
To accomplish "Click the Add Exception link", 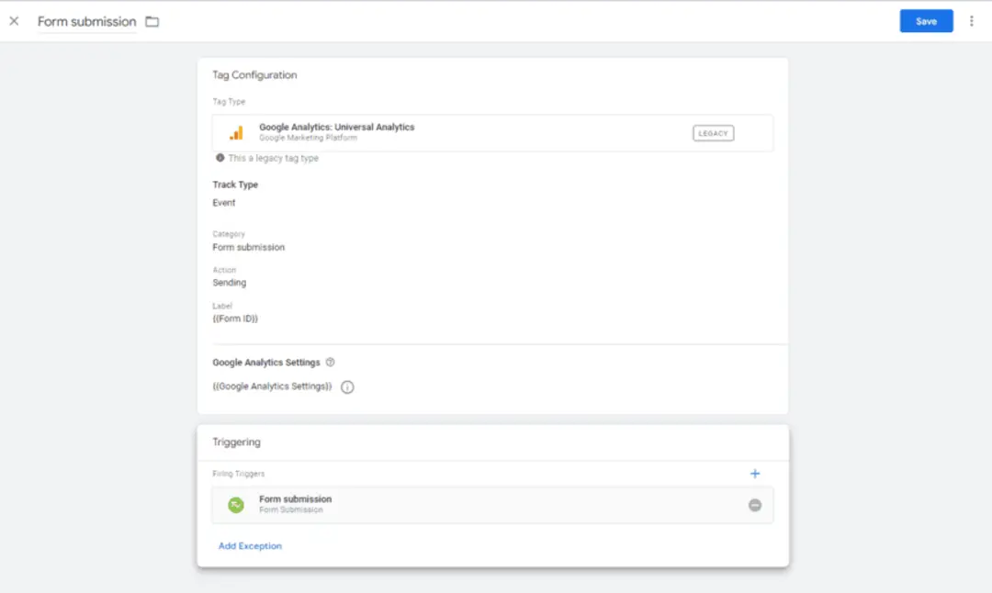I will [250, 545].
